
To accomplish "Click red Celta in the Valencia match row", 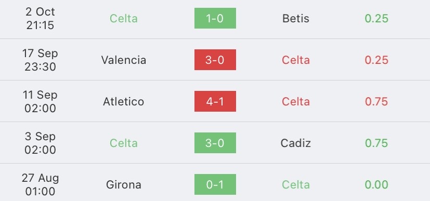I will (296, 60).
